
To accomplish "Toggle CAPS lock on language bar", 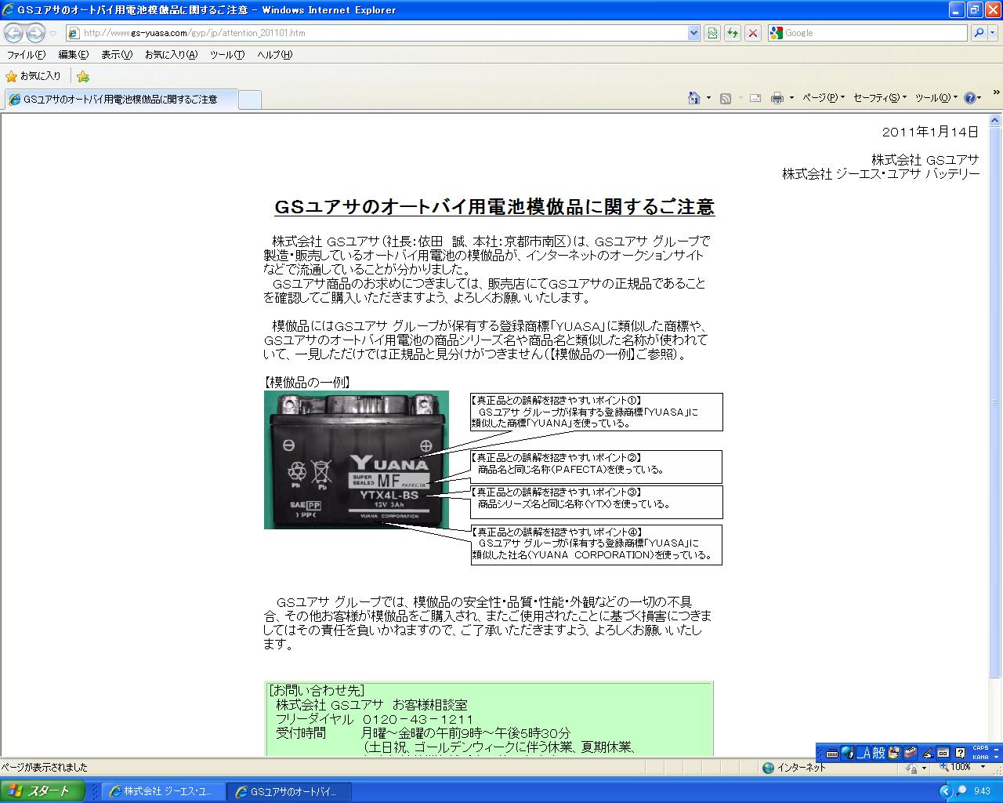I will 980,749.
